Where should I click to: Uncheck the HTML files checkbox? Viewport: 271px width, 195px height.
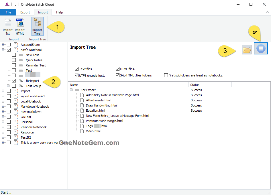coord(117,69)
